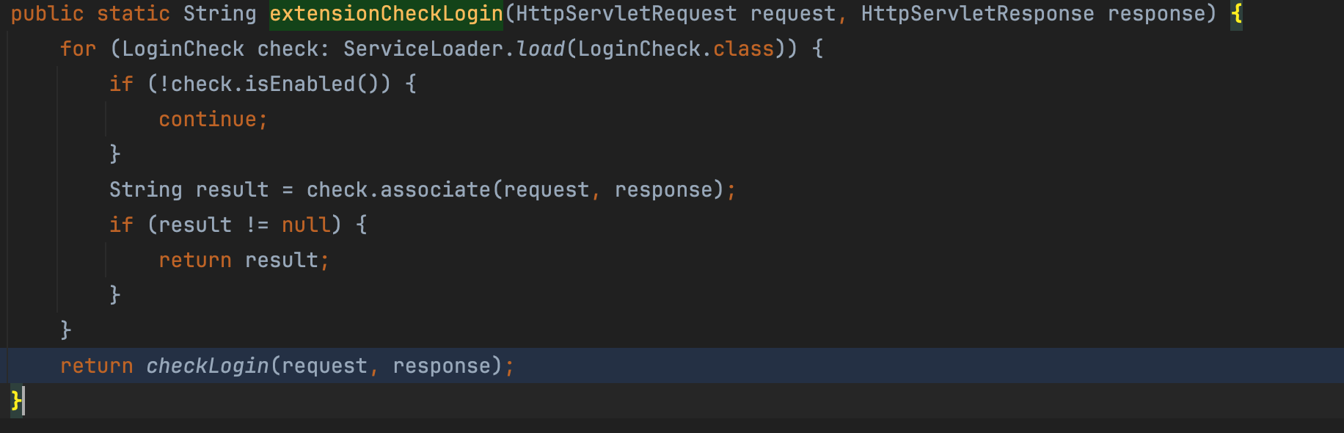Click the checkLogin call in return statement
The image size is (1344, 433).
tap(208, 366)
